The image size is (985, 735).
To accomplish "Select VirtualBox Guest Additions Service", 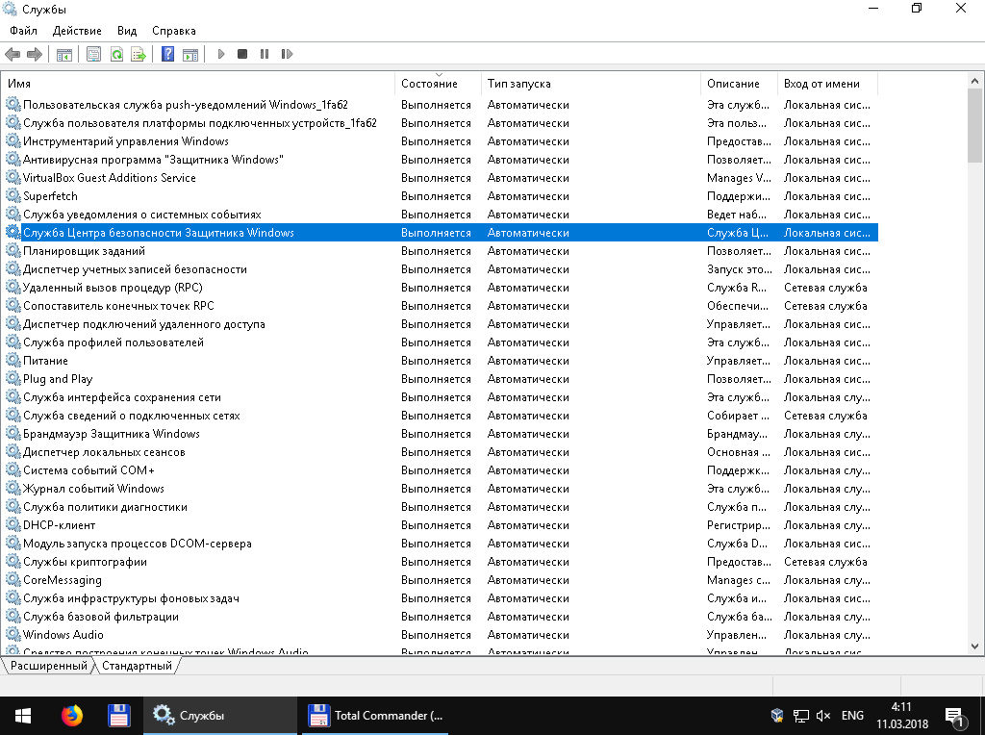I will pyautogui.click(x=110, y=178).
